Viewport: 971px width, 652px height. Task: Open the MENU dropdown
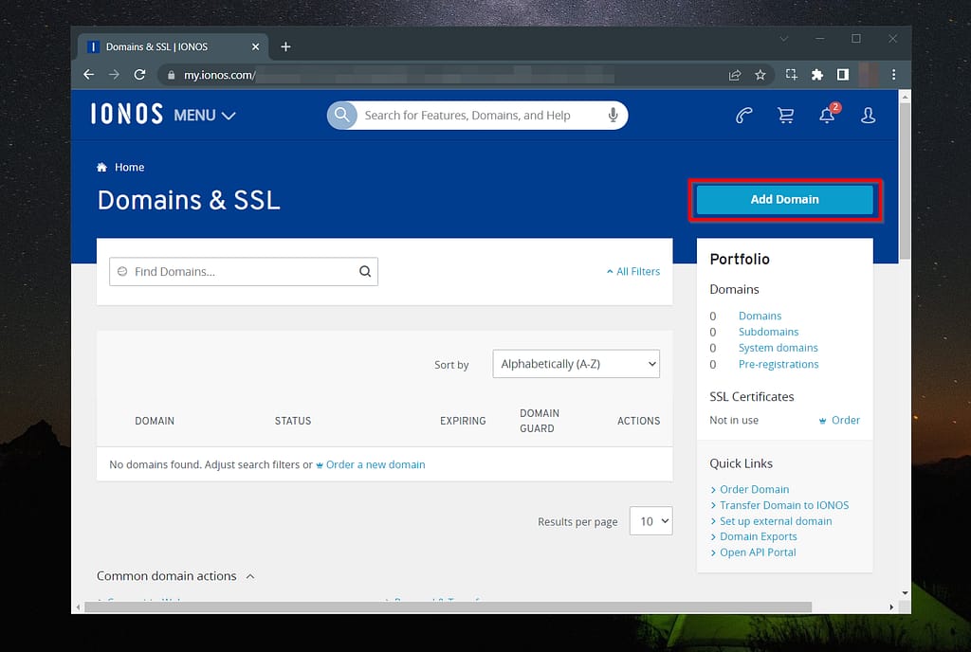[x=205, y=115]
